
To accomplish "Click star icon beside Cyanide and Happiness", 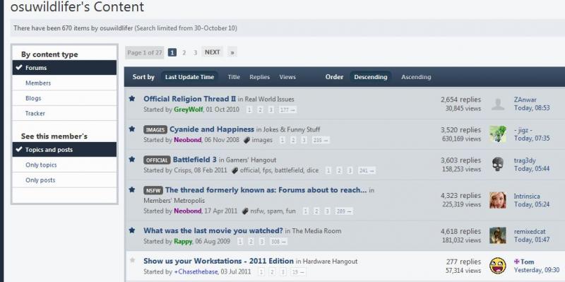I will point(132,129).
